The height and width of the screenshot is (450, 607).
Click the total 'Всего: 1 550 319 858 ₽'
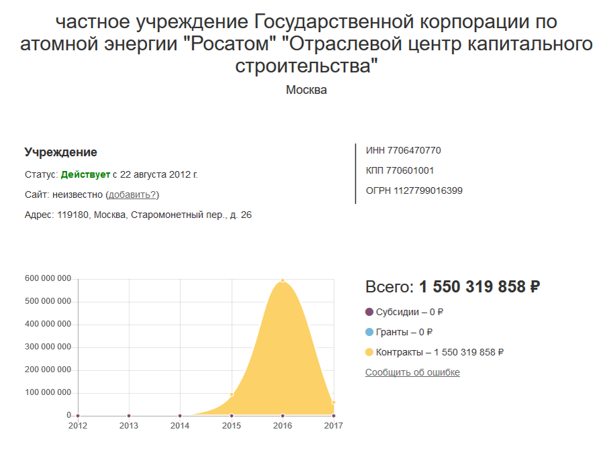[453, 287]
